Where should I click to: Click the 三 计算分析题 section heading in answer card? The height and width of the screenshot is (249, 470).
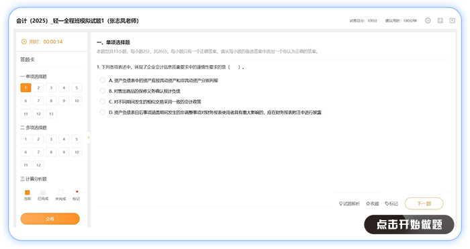point(34,179)
